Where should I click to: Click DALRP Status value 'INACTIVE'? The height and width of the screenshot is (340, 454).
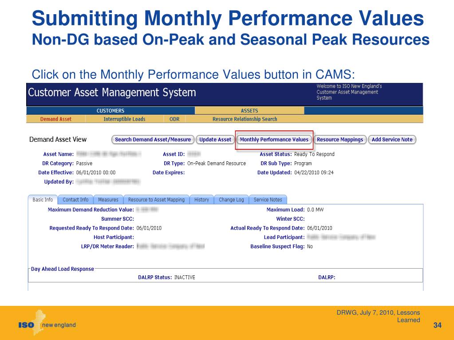(x=185, y=277)
